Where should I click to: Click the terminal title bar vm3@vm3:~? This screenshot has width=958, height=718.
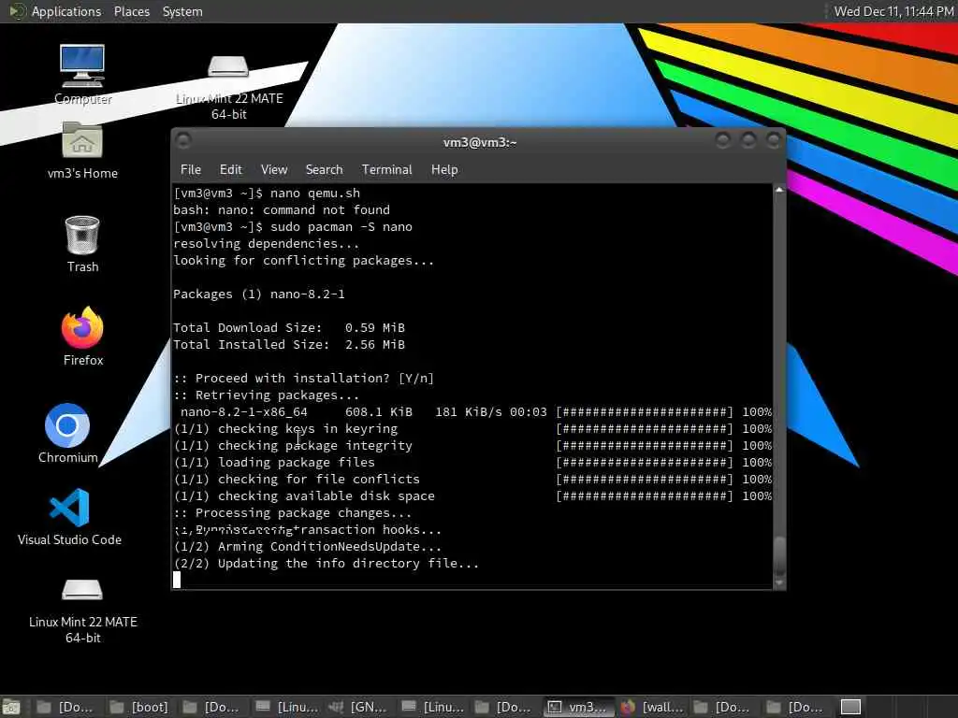[x=480, y=142]
